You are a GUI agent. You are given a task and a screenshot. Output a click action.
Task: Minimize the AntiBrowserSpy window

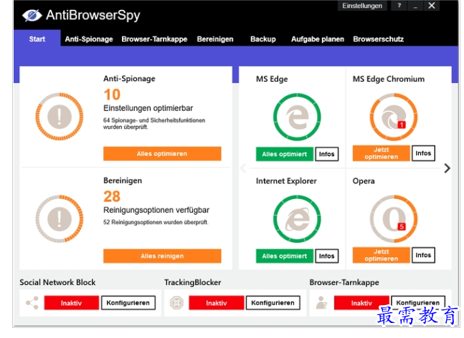pos(415,6)
